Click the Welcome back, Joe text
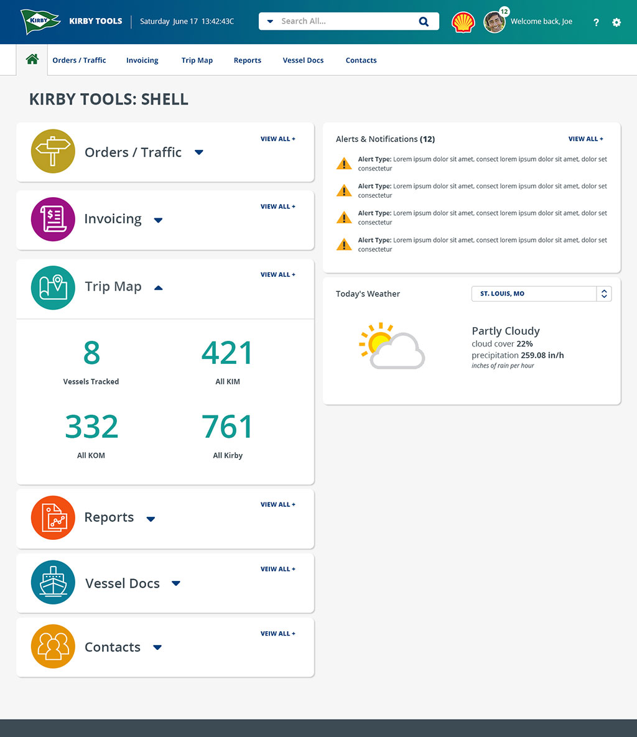Viewport: 637px width, 737px height. click(542, 21)
